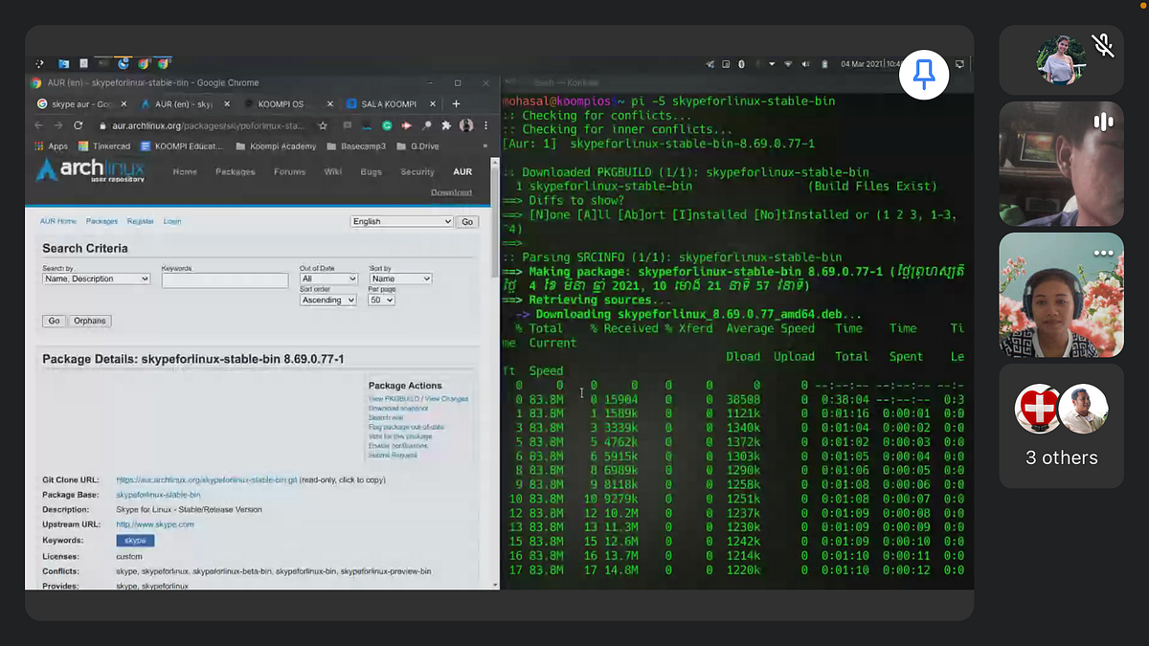Close the 'SALA KOOMPI' Chrome tab
This screenshot has height=646, width=1149.
[x=433, y=103]
